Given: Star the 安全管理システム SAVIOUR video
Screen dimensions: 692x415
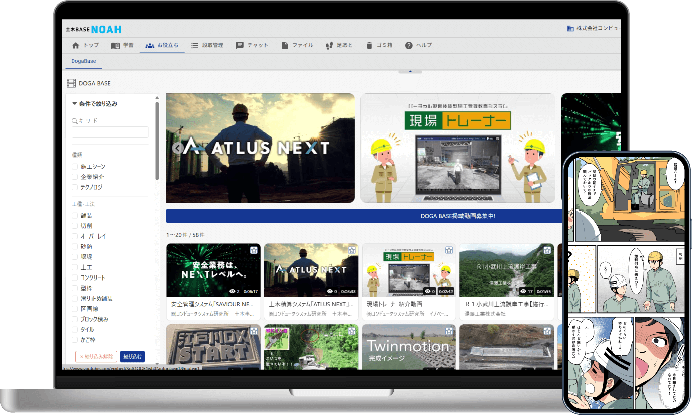Looking at the screenshot, I should [x=253, y=249].
